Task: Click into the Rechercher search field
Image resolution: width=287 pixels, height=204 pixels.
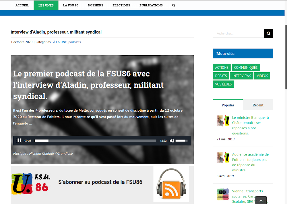Action: click(x=238, y=34)
